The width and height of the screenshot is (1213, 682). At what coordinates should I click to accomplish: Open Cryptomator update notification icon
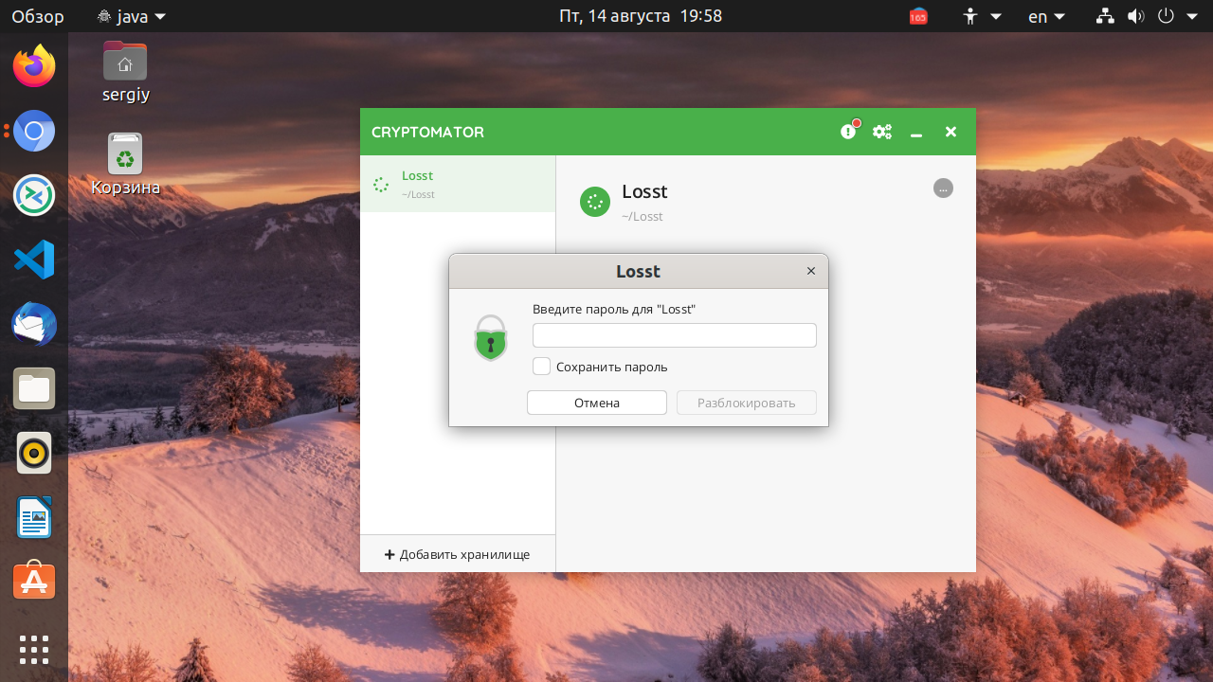(x=848, y=131)
